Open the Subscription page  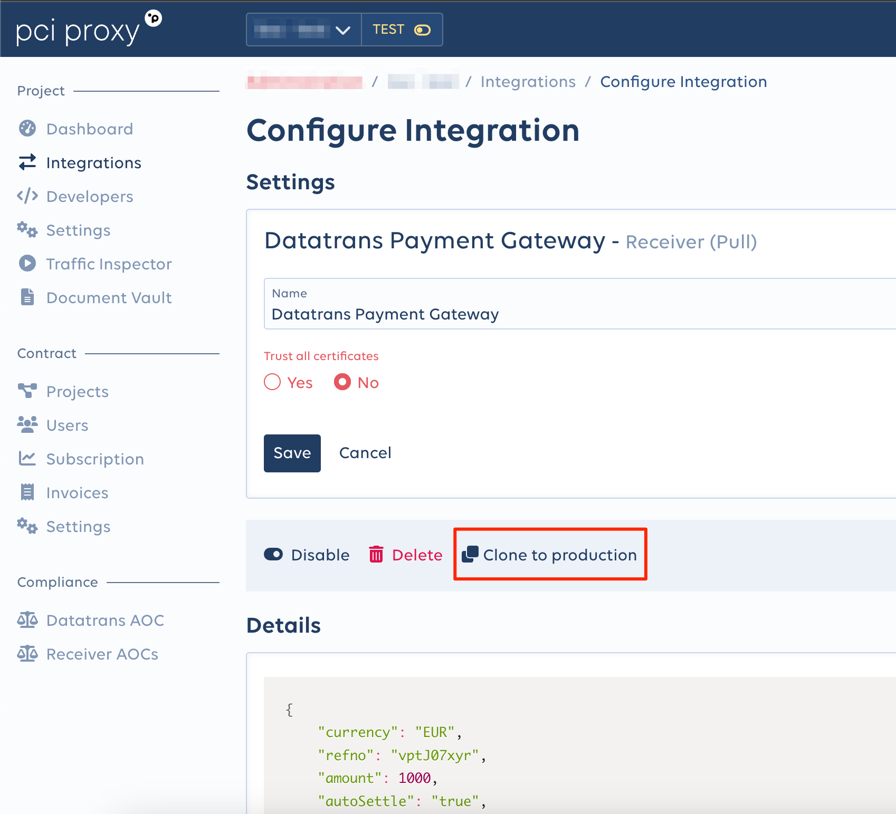pyautogui.click(x=95, y=459)
